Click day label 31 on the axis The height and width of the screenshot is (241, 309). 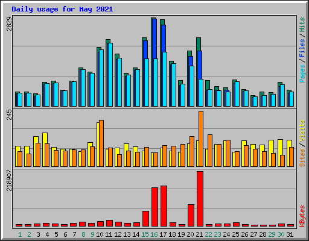point(290,234)
